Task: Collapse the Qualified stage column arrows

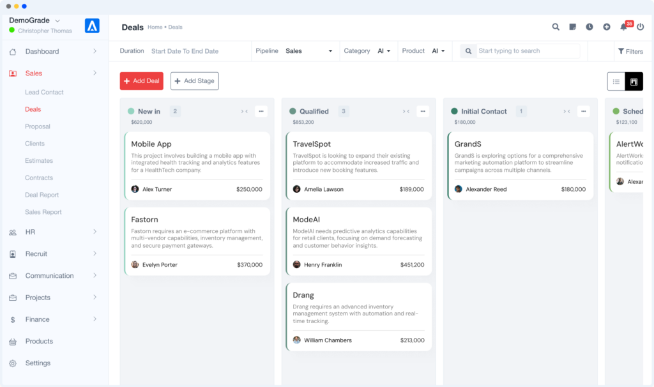Action: pyautogui.click(x=406, y=111)
